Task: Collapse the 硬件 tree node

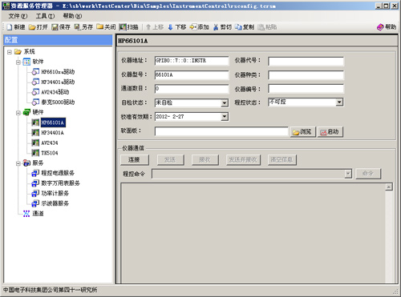Action: click(18, 113)
